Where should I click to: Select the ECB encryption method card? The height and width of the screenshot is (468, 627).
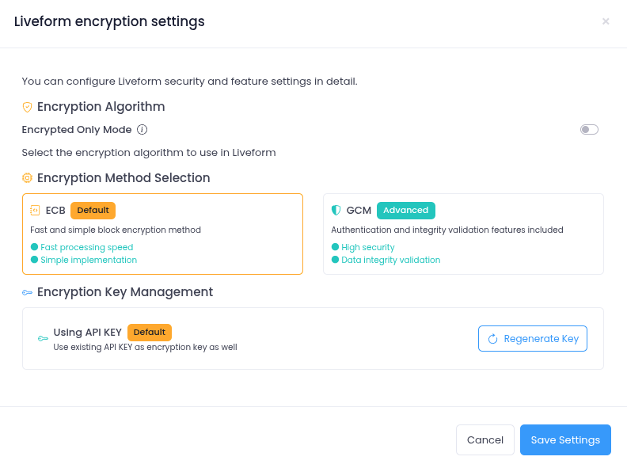[162, 234]
